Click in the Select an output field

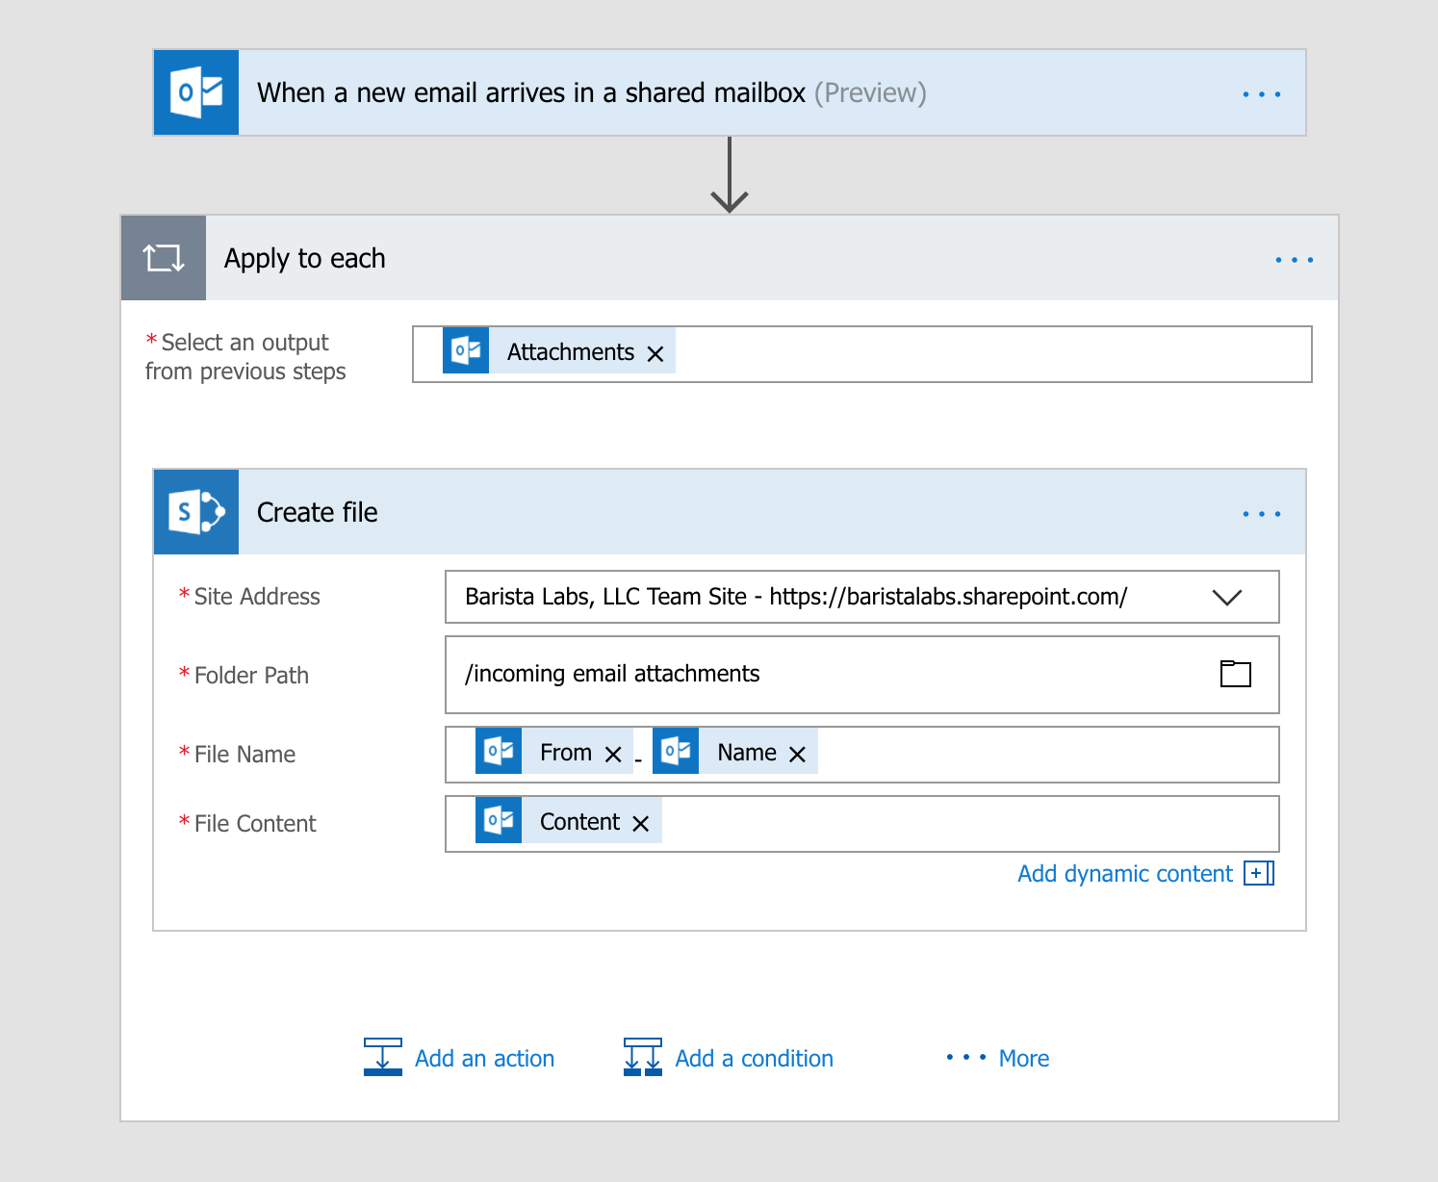861,354
